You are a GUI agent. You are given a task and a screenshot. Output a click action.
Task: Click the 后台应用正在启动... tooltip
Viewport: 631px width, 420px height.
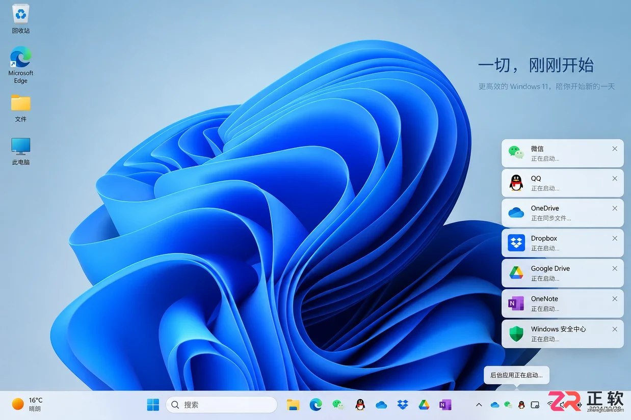[x=516, y=375]
